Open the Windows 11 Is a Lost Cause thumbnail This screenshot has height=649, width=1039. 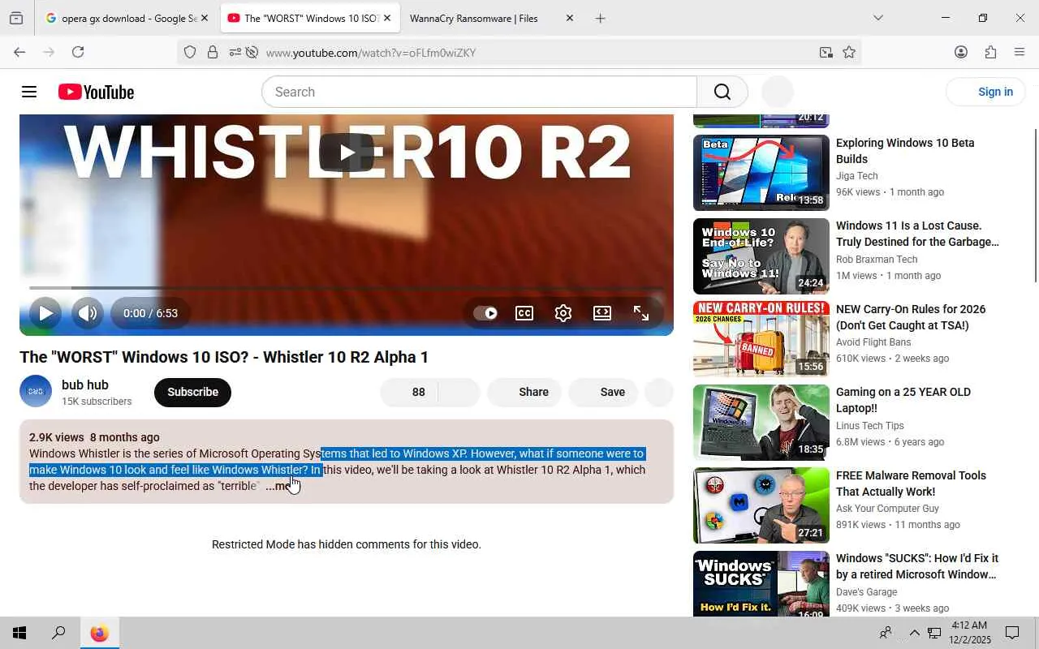[x=761, y=256]
